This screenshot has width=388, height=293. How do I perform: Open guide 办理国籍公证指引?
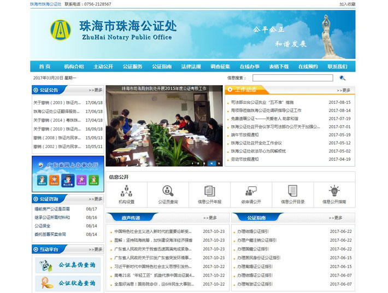tap(252, 249)
